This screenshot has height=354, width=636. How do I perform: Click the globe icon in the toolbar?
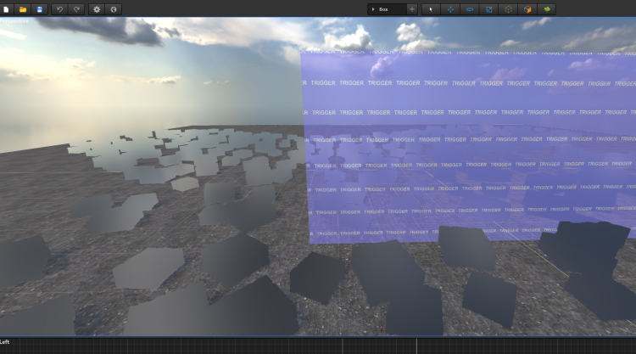point(114,8)
